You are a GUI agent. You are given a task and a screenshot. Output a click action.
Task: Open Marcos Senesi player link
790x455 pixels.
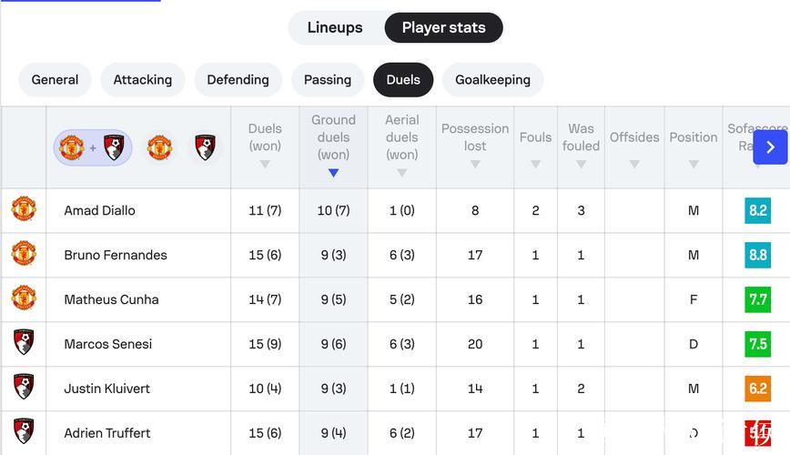point(107,344)
